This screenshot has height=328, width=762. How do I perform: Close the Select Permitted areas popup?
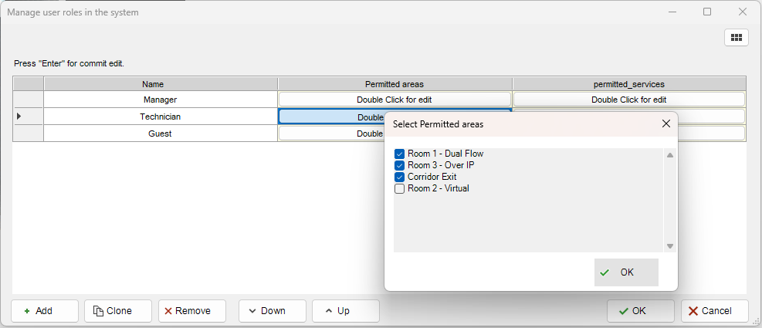666,123
